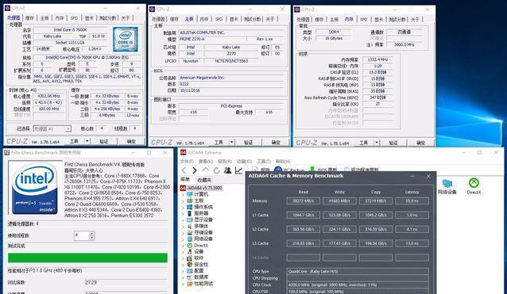Refresh the AIDA64 view

tap(216, 170)
